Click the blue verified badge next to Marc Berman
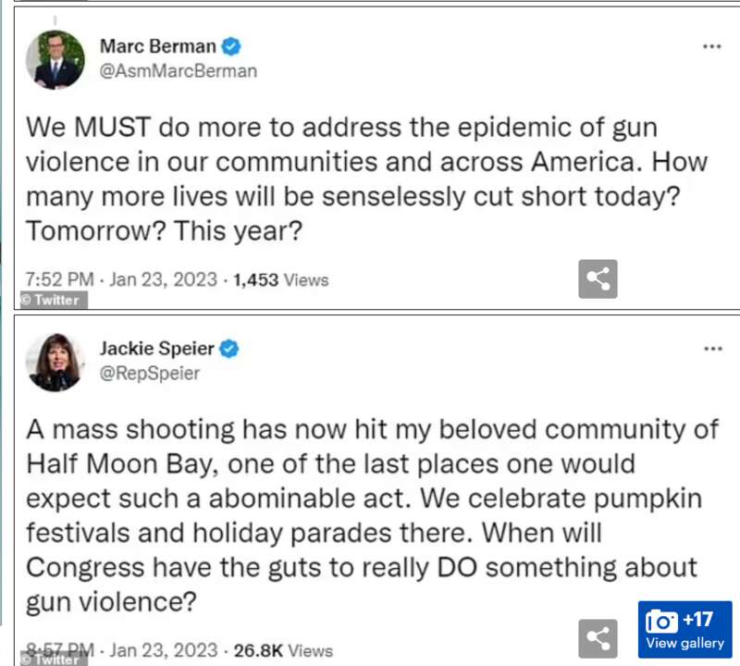740x666 pixels. [231, 46]
